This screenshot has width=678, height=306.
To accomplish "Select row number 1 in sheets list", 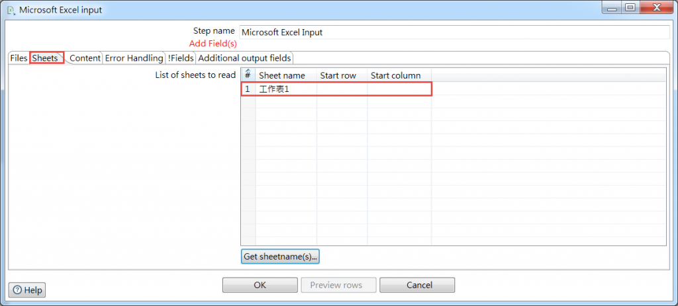I will pyautogui.click(x=248, y=89).
